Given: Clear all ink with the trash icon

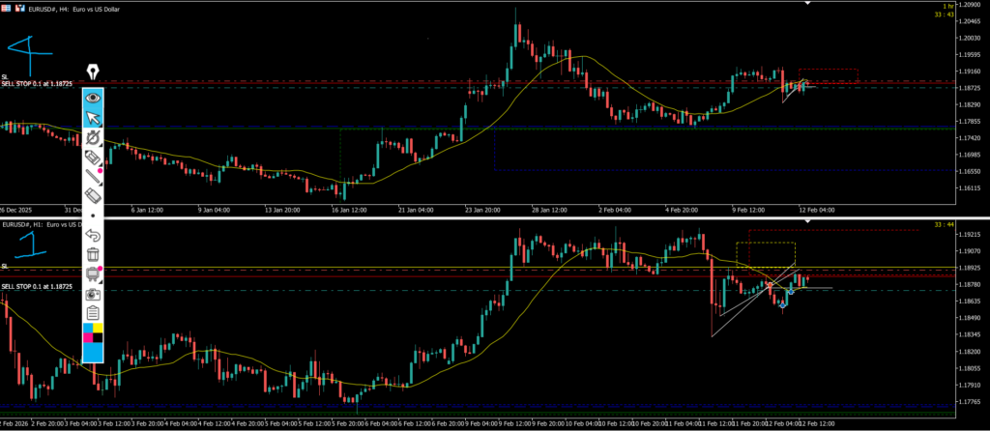Looking at the screenshot, I should coord(93,254).
